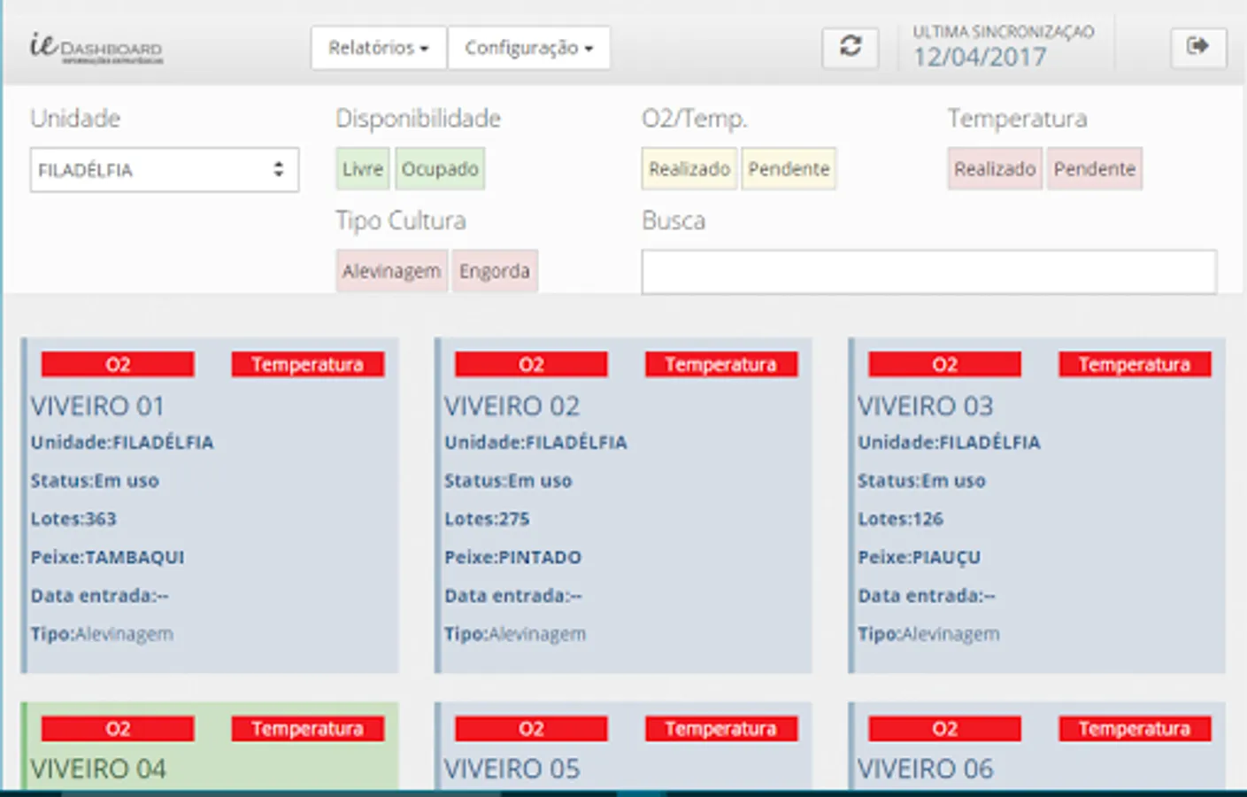This screenshot has height=797, width=1247.
Task: Click Tipo:Alevinagem in VIVEIRO 02
Action: point(514,634)
